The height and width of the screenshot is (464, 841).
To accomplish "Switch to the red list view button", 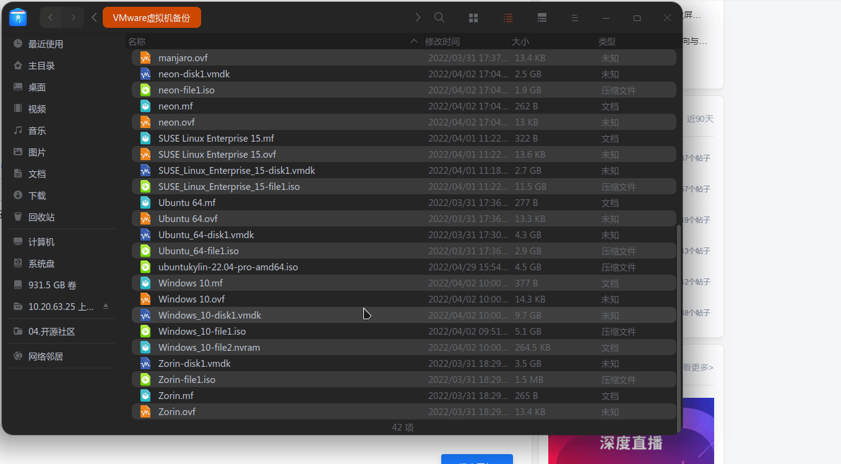I will tap(508, 18).
